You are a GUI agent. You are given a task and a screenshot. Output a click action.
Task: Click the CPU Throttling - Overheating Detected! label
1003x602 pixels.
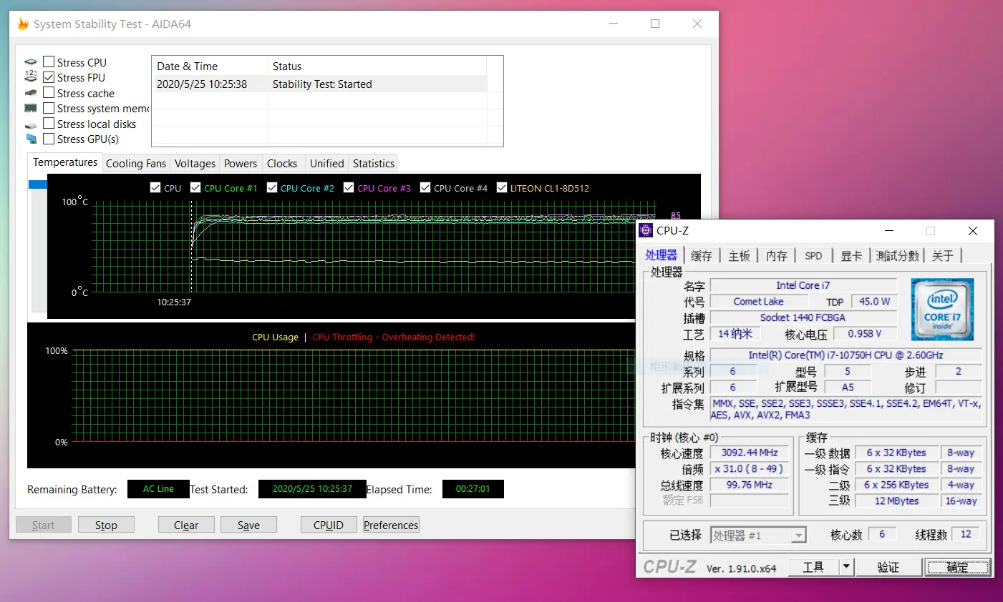[x=394, y=337]
